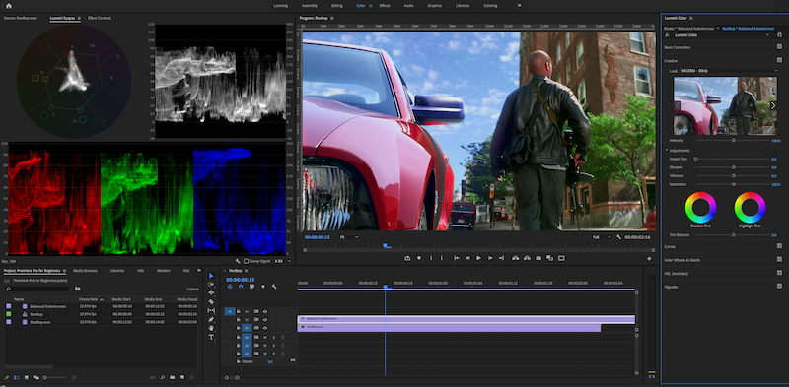This screenshot has height=387, width=789.
Task: Open timeline display settings wrench
Action: click(x=274, y=287)
